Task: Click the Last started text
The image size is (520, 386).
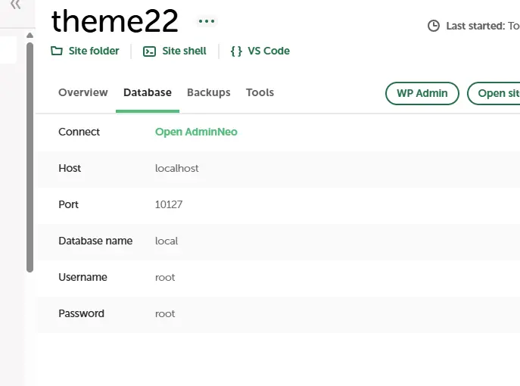Action: click(483, 26)
